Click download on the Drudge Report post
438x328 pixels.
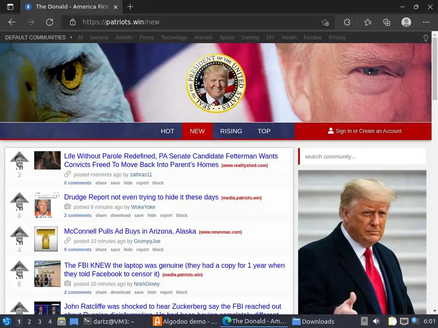tap(120, 215)
